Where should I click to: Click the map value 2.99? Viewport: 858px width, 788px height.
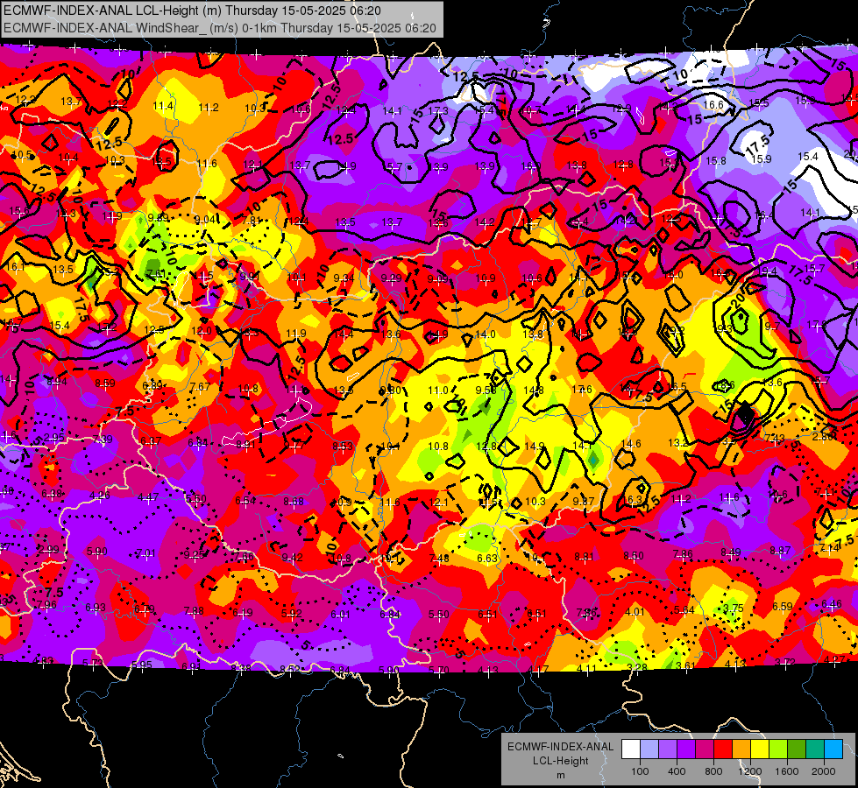[x=48, y=550]
